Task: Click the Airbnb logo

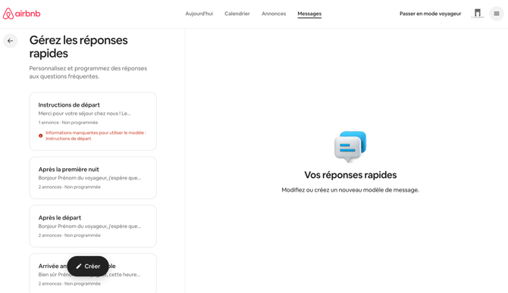Action: pyautogui.click(x=22, y=14)
